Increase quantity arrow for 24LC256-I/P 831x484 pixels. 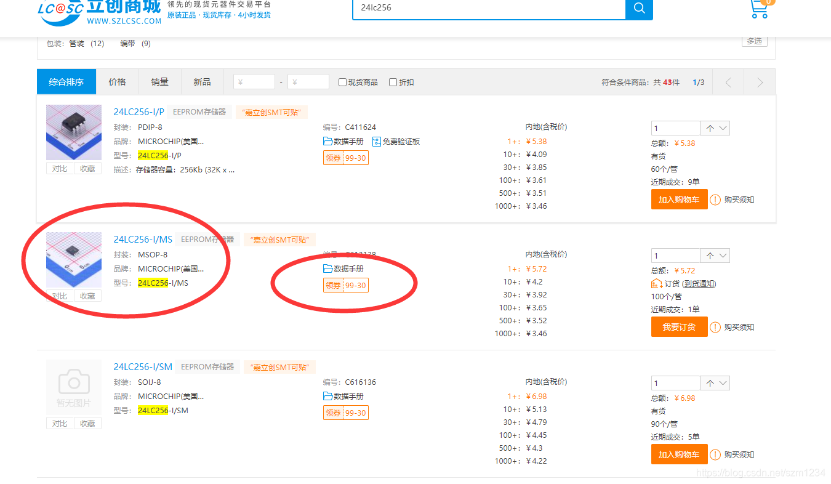click(x=710, y=128)
